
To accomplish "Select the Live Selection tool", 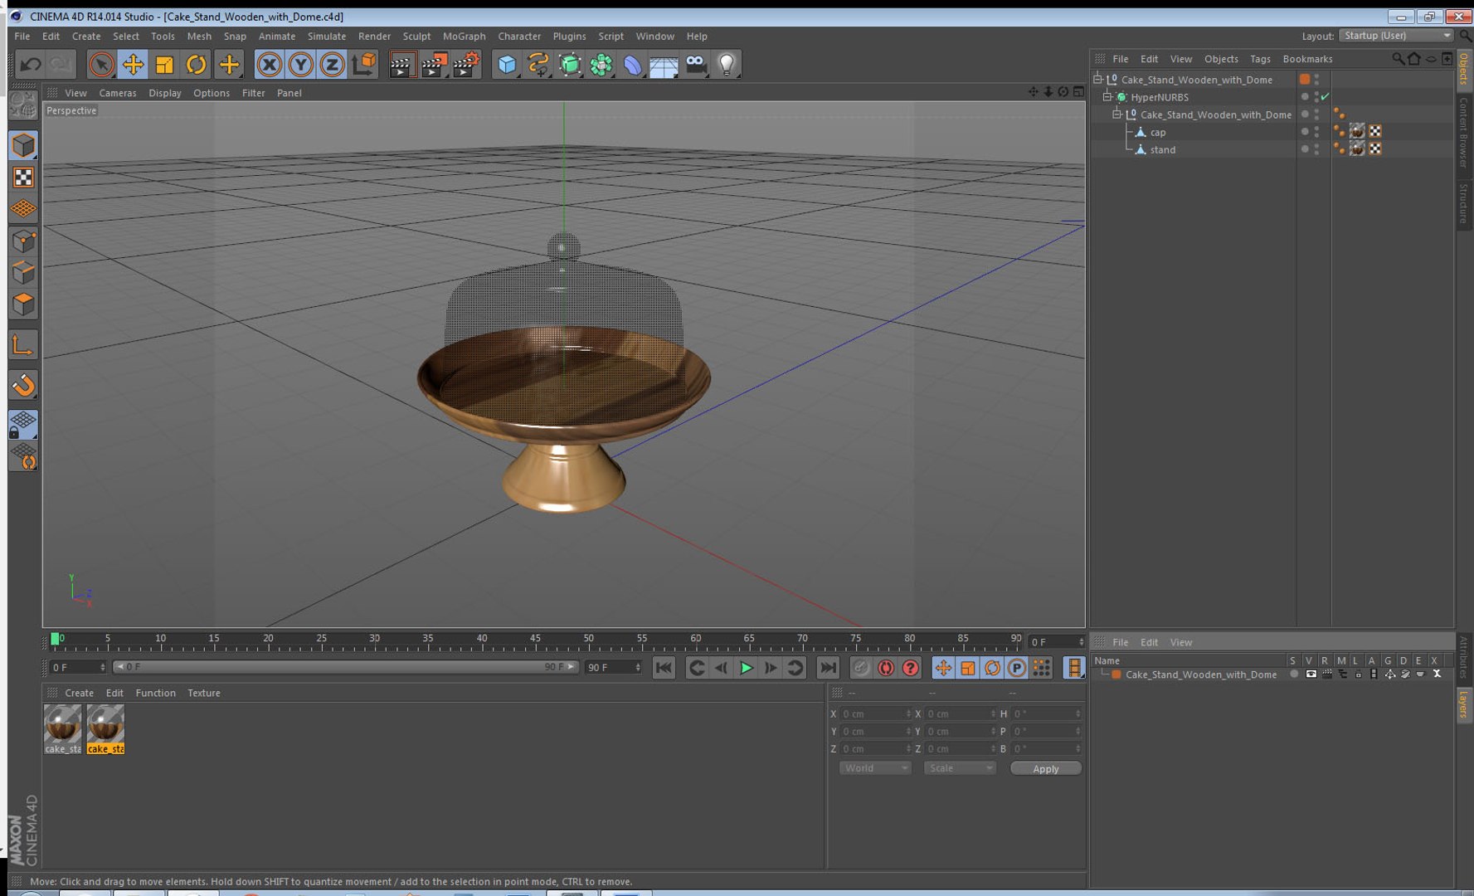I will [x=101, y=64].
